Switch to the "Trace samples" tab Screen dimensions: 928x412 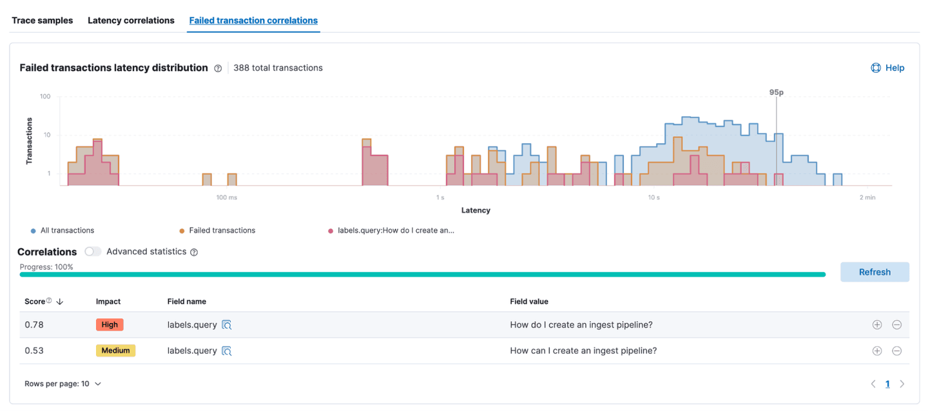(x=42, y=20)
